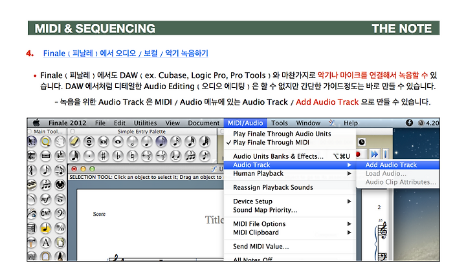Select the Staff tool

click(x=32, y=156)
